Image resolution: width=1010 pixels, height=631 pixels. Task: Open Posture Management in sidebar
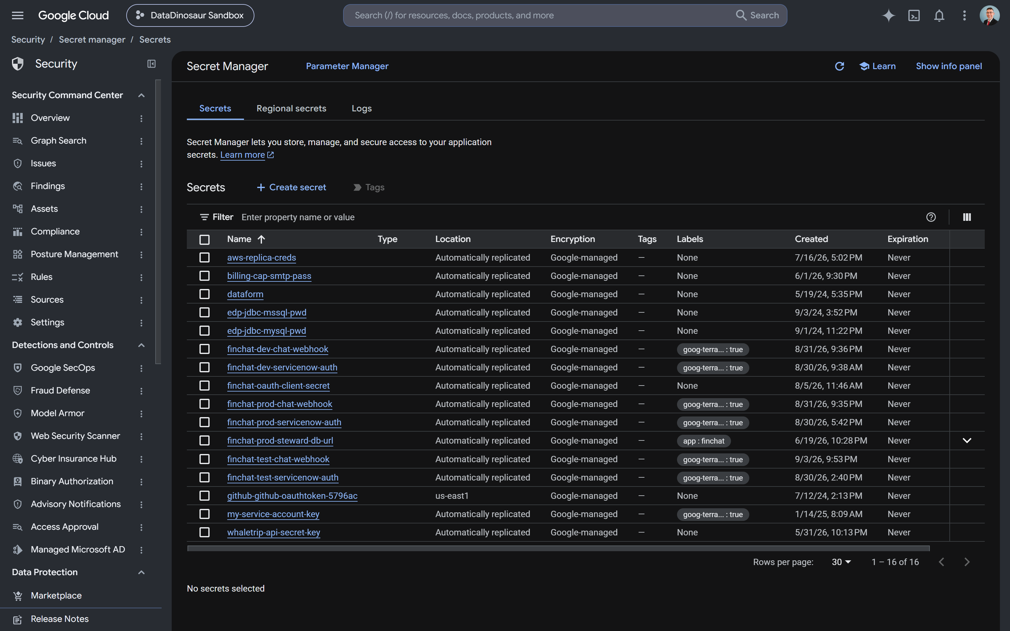74,254
